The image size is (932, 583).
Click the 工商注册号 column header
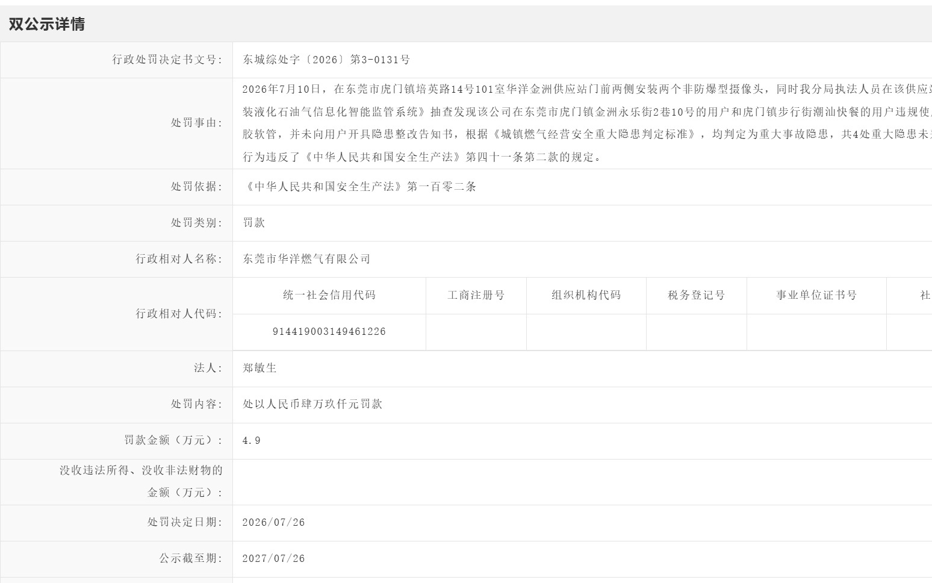tap(476, 295)
